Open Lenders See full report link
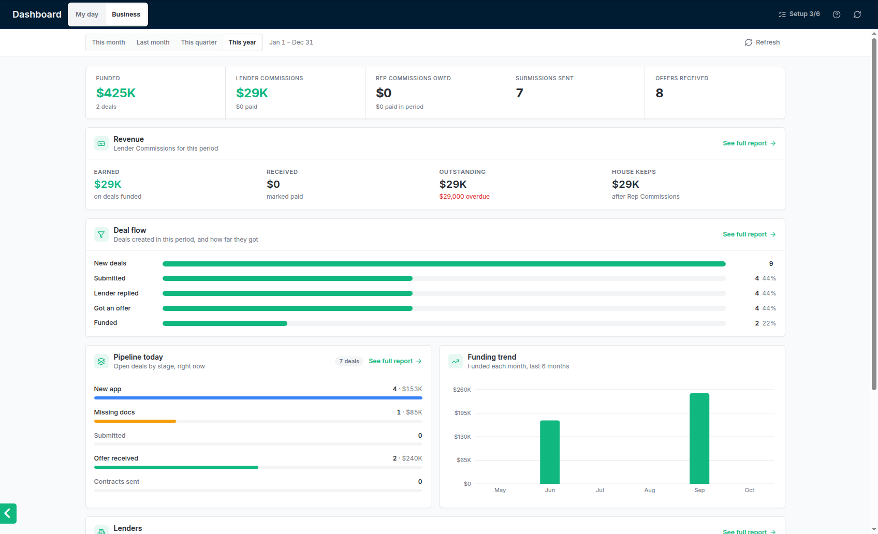The image size is (878, 534). tap(749, 531)
